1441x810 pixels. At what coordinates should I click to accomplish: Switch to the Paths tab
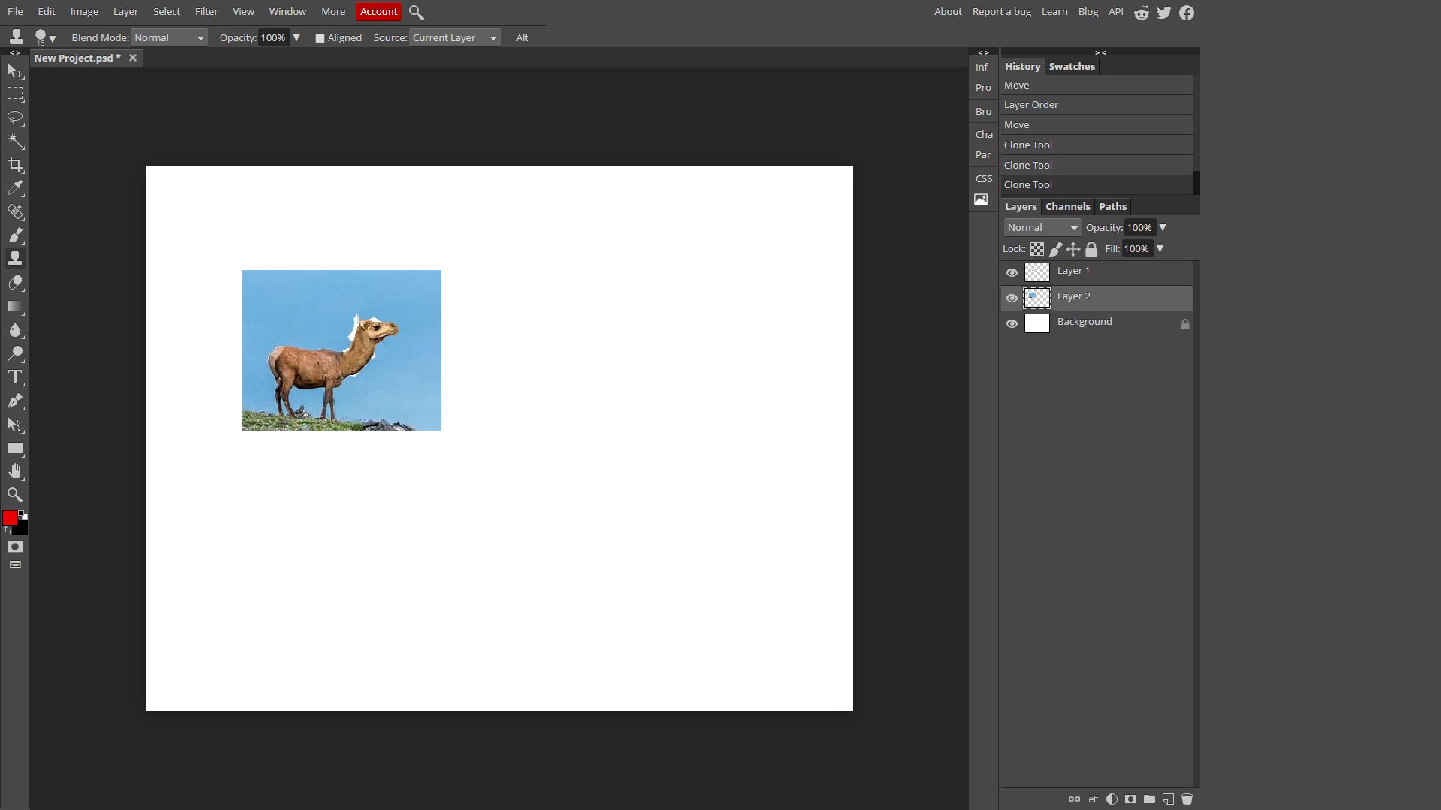coord(1112,206)
